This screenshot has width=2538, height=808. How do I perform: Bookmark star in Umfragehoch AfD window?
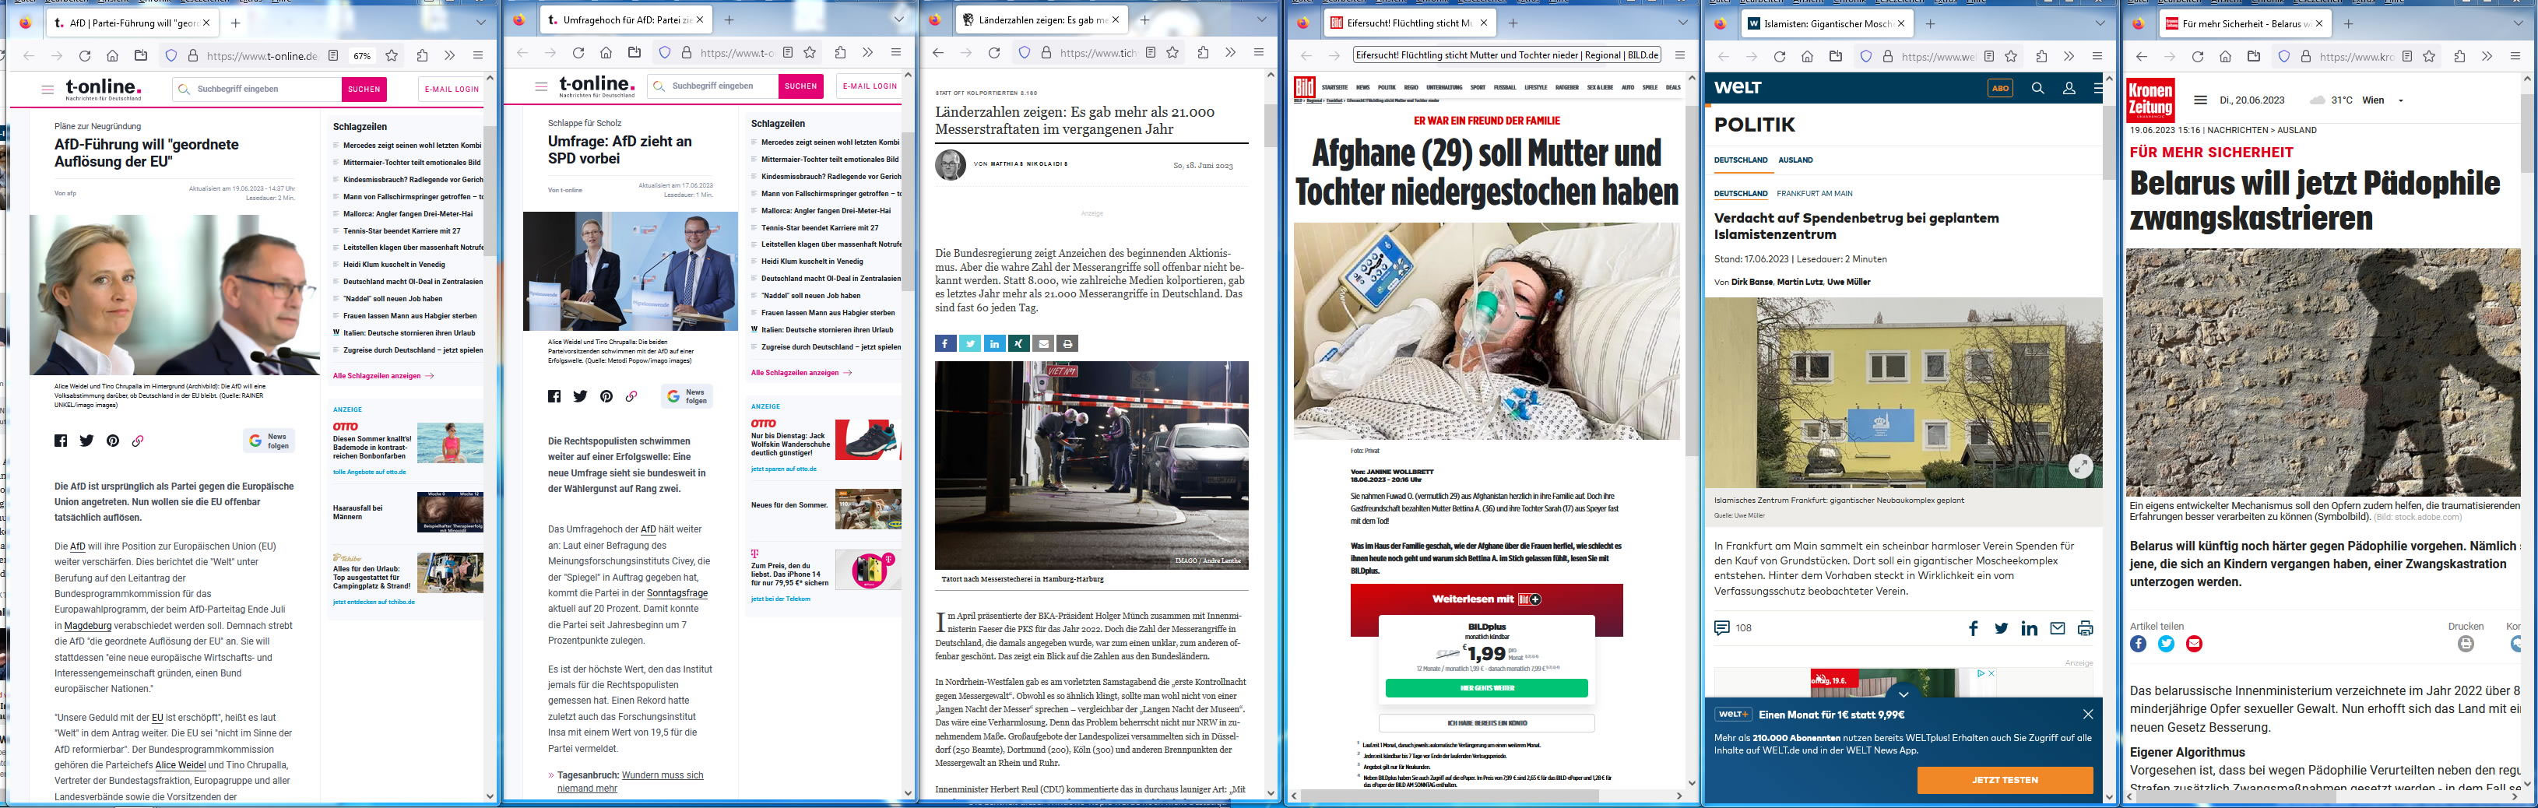810,52
